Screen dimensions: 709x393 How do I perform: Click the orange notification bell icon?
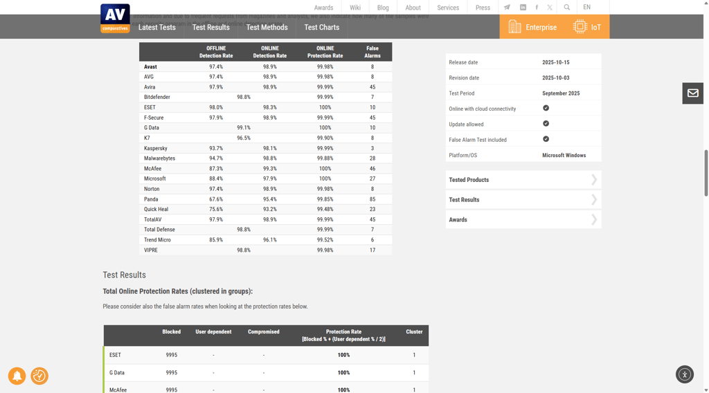pyautogui.click(x=17, y=376)
